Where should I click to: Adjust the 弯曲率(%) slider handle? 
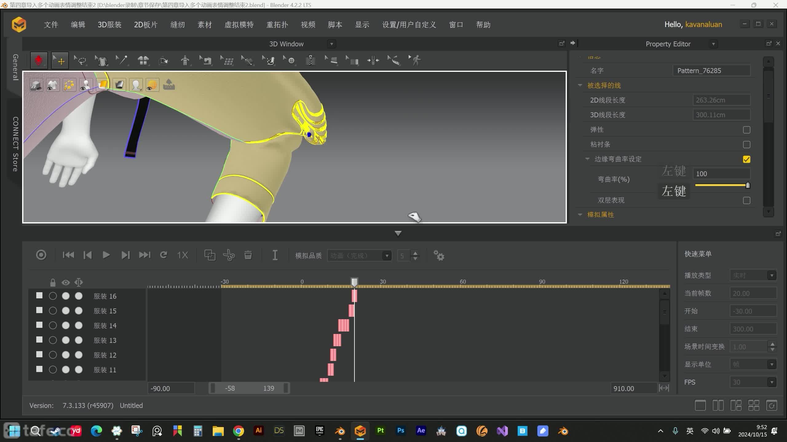click(748, 185)
